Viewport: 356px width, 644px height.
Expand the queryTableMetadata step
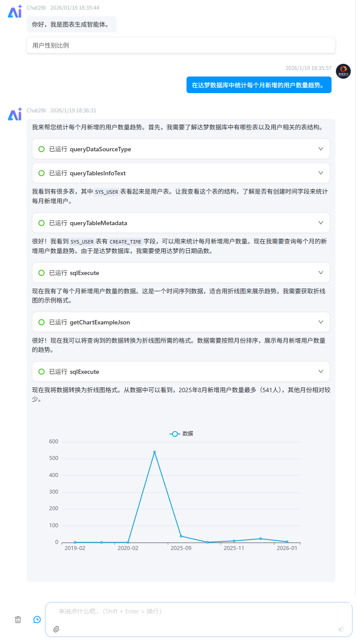(x=321, y=223)
